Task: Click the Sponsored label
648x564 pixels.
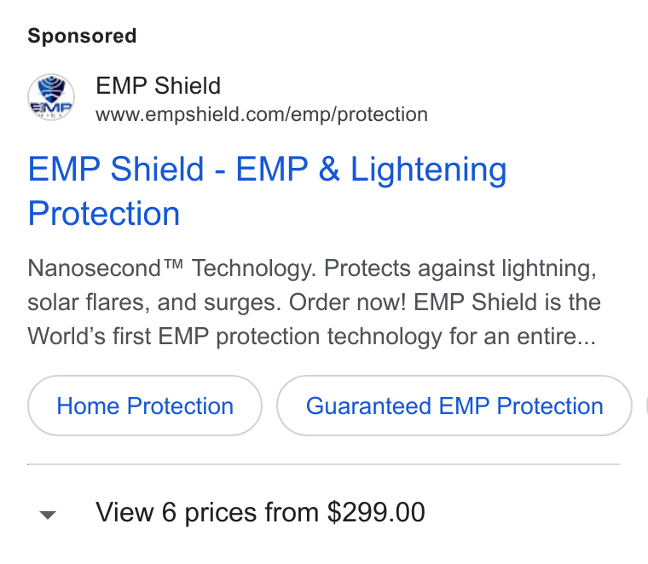Action: [82, 36]
